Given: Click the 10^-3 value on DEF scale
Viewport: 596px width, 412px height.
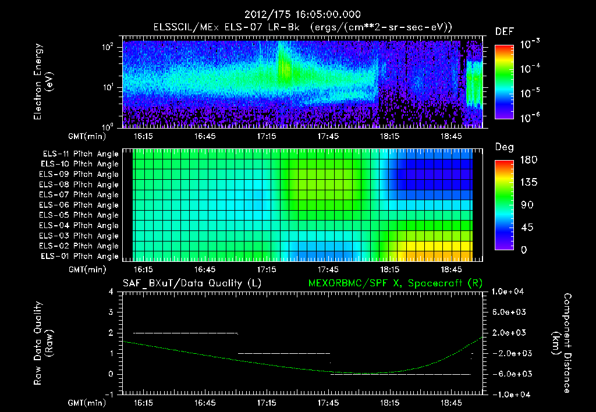Looking at the screenshot, I should tap(530, 44).
